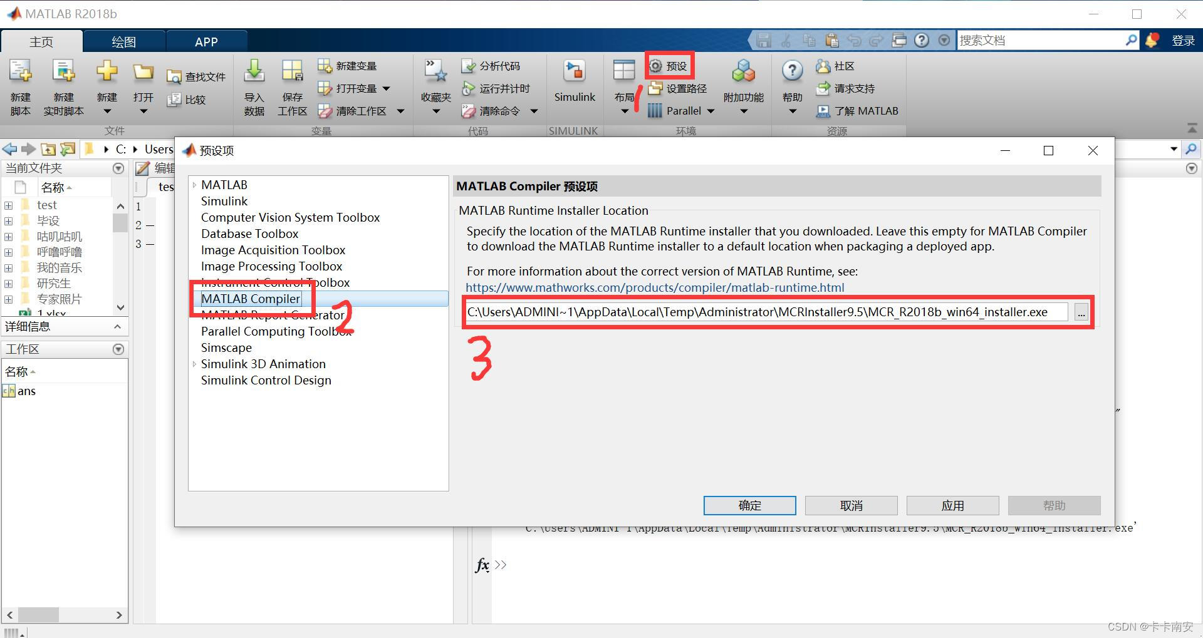
Task: Click the browse (...) button for installer path
Action: 1081,312
